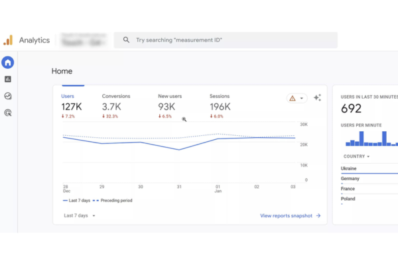Screen dimensions: 398x265
Task: Click the Germany country row
Action: click(369, 179)
